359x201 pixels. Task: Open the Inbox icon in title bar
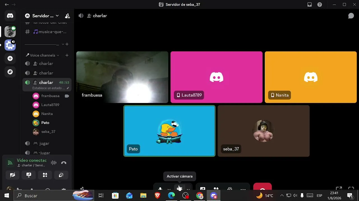tap(309, 4)
